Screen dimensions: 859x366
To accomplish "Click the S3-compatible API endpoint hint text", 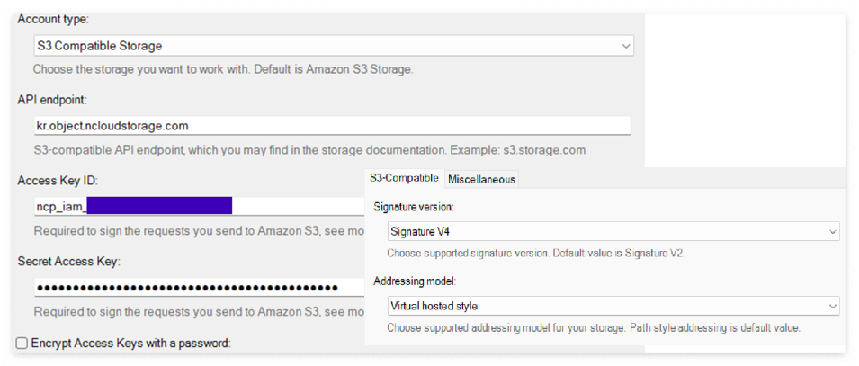I will tap(315, 149).
